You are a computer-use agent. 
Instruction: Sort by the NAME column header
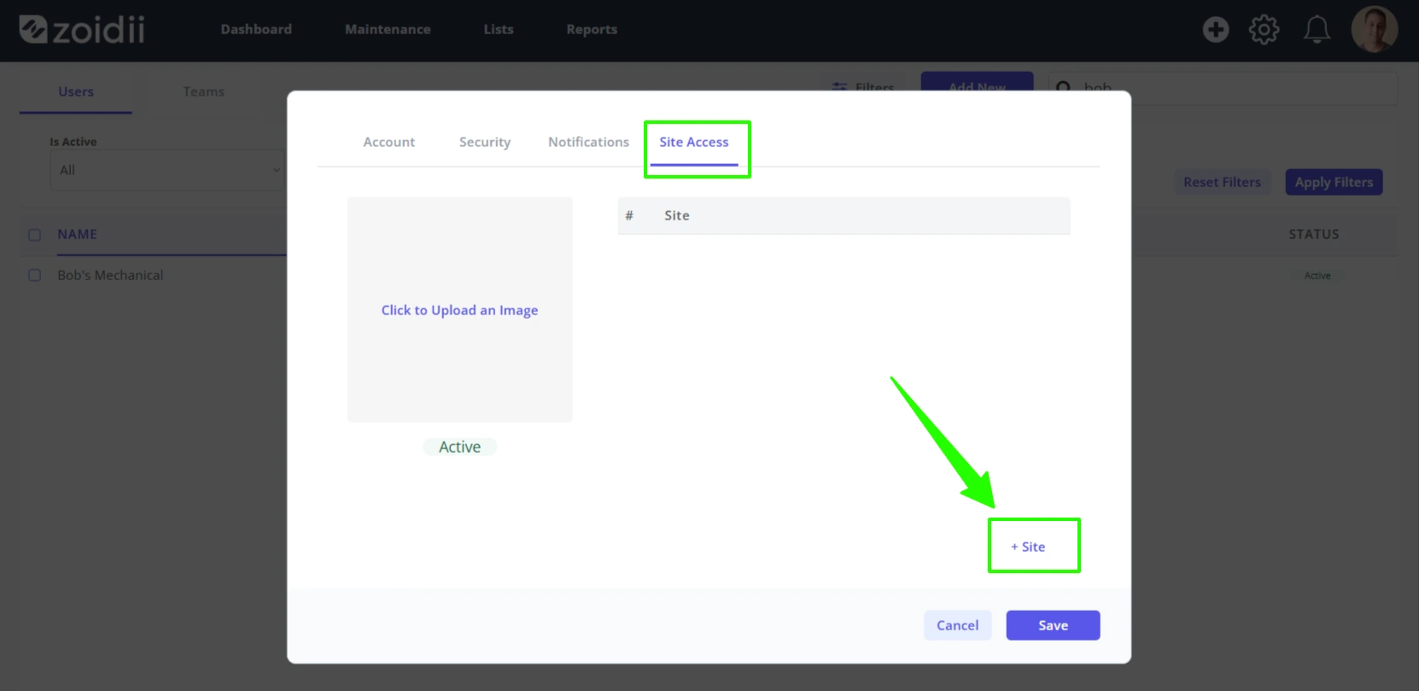point(77,234)
